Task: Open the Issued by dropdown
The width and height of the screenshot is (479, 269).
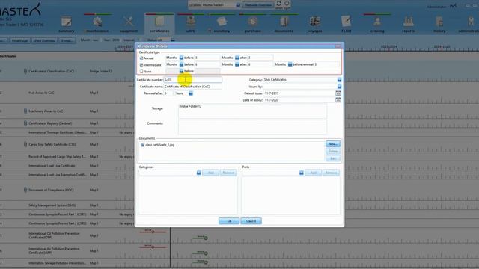Action: click(x=339, y=87)
